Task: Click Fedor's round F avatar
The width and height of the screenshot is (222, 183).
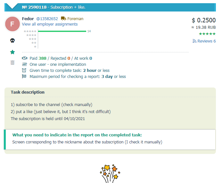Action: [12, 24]
